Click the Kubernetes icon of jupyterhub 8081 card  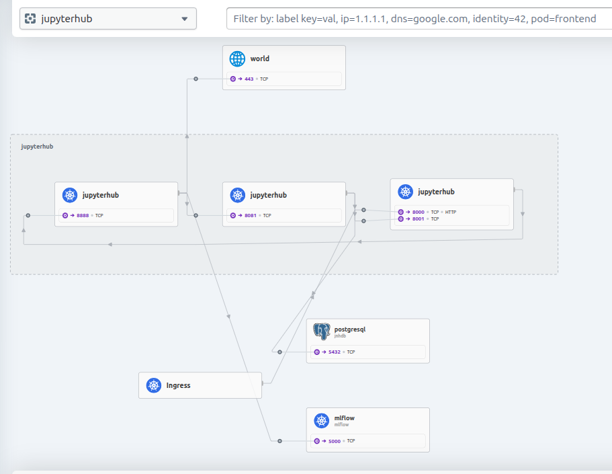coord(238,195)
